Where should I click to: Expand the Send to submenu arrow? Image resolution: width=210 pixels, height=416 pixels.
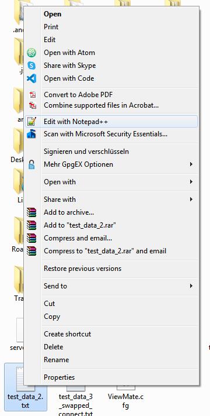tap(191, 286)
